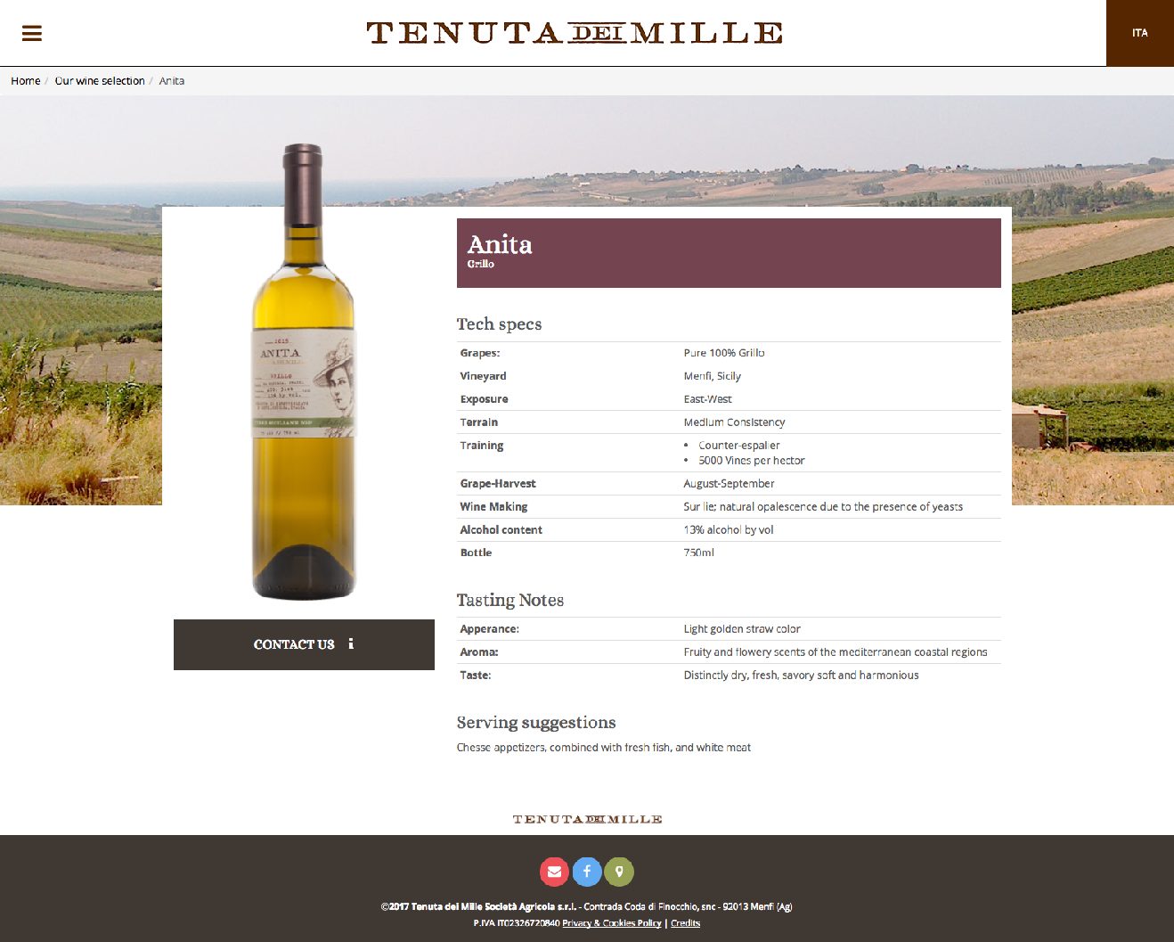Click the Serving suggestions heading
Screen dimensions: 1174x942
[x=536, y=723]
